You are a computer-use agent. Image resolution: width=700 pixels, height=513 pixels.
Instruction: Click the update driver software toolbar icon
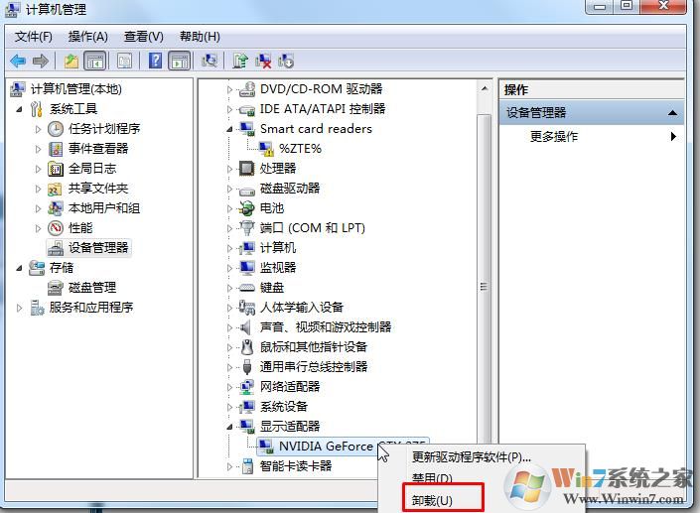point(240,61)
